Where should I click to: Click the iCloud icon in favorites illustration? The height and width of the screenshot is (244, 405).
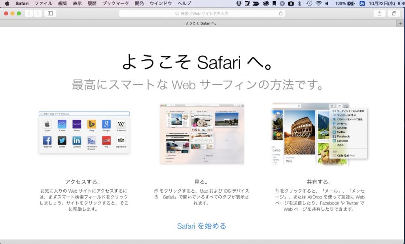[x=62, y=124]
